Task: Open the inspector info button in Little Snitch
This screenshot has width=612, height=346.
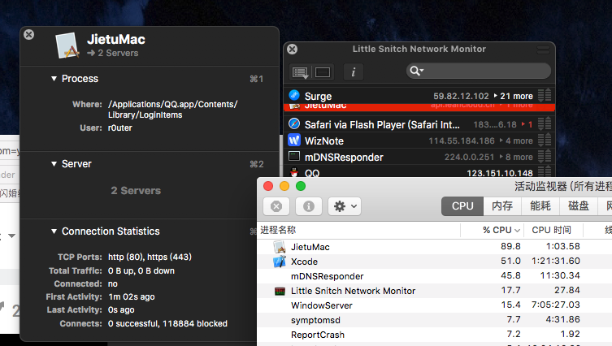Action: tap(353, 71)
